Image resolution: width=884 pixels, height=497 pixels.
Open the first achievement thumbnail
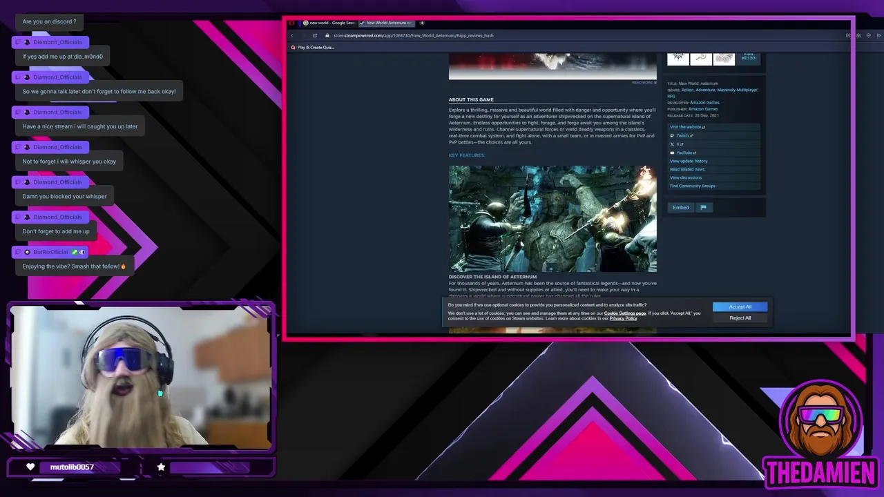[x=678, y=58]
